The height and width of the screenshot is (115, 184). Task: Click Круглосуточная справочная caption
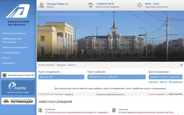(x=108, y=7)
